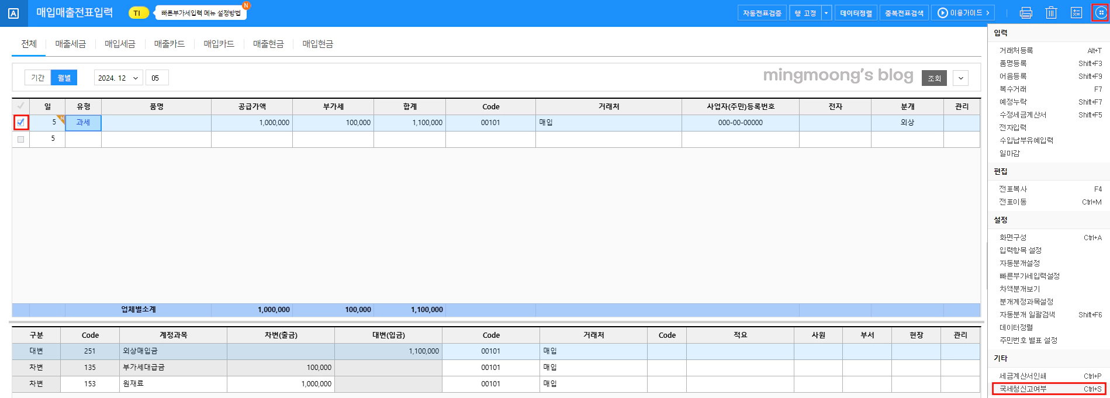
Task: Switch to the 매입카드 tab
Action: [x=219, y=44]
